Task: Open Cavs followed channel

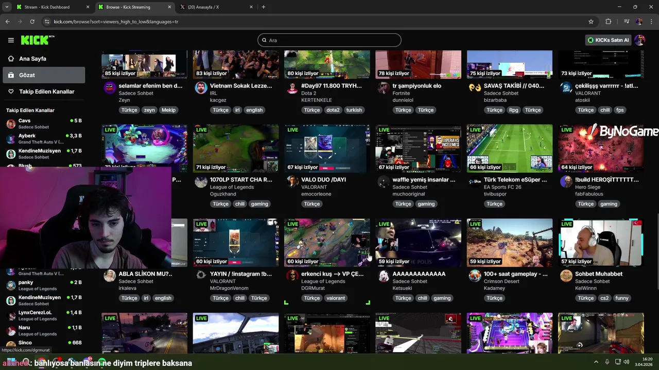Action: (x=44, y=124)
